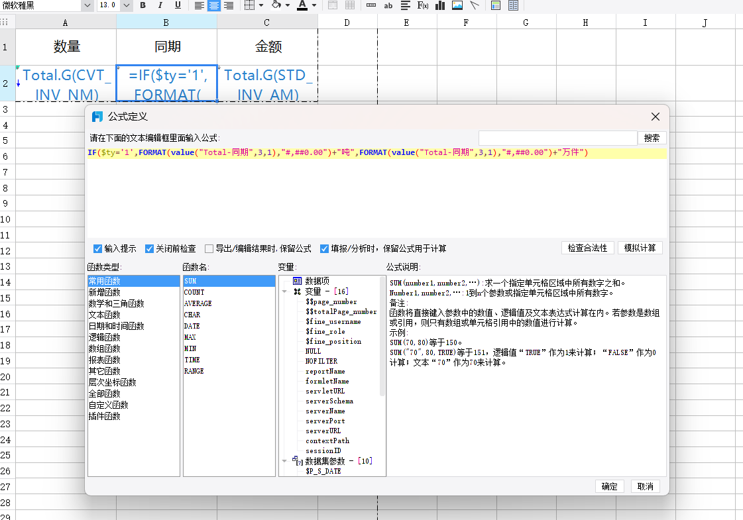Image resolution: width=743 pixels, height=520 pixels.
Task: Toggle bold formatting in the toolbar
Action: tap(143, 5)
